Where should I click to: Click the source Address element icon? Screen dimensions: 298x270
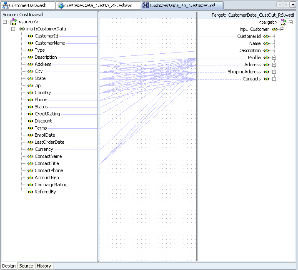coord(30,65)
